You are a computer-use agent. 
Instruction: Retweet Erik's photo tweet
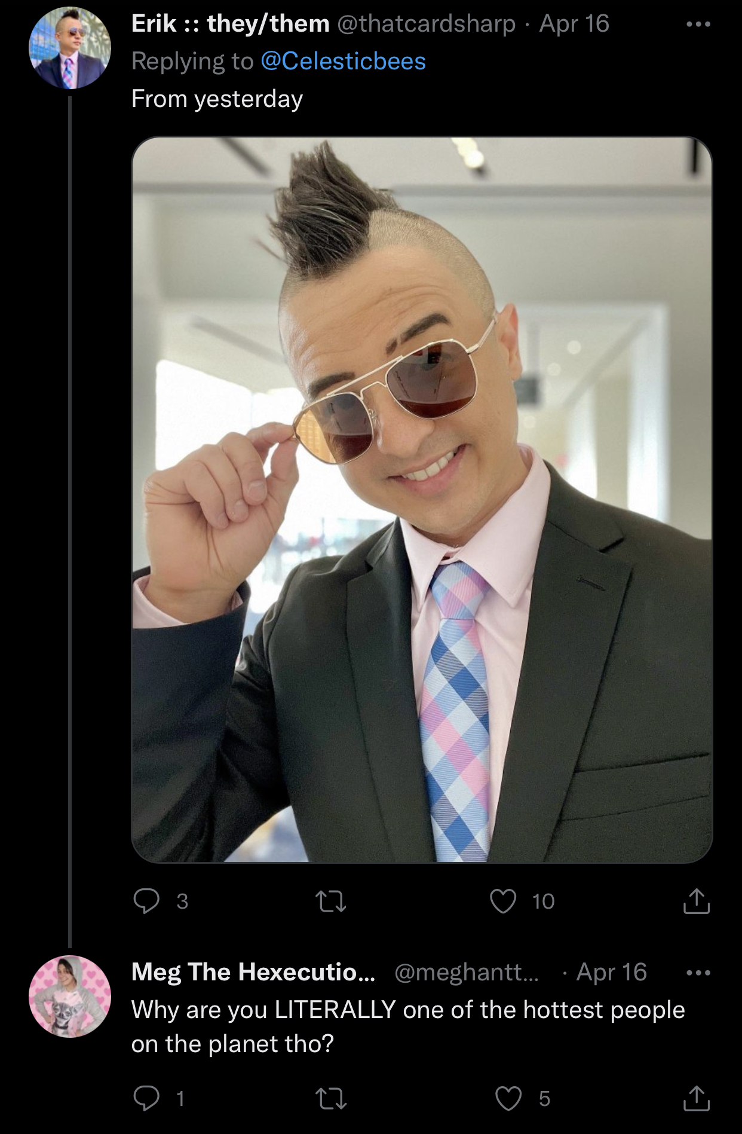tap(330, 901)
